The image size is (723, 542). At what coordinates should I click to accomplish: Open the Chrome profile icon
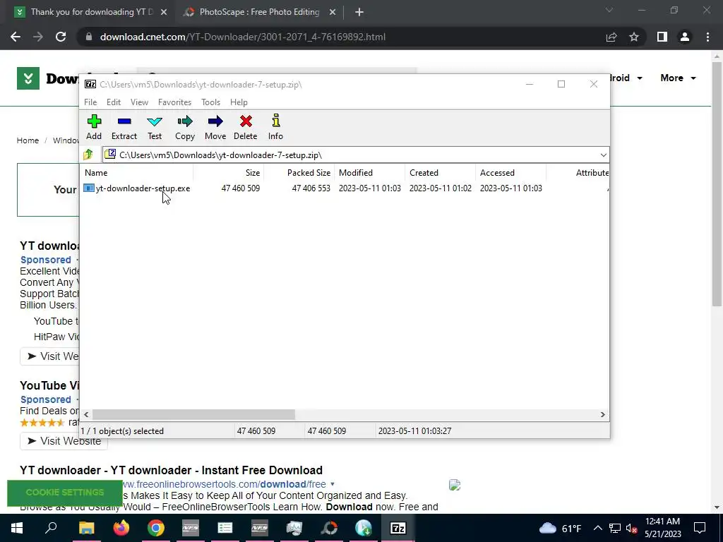click(x=685, y=37)
